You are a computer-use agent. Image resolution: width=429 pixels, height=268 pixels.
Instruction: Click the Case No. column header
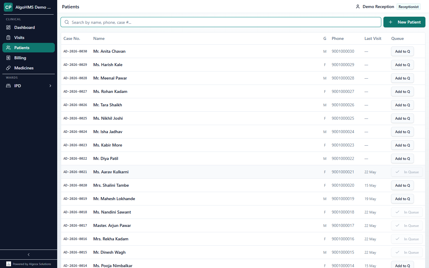[x=72, y=38]
